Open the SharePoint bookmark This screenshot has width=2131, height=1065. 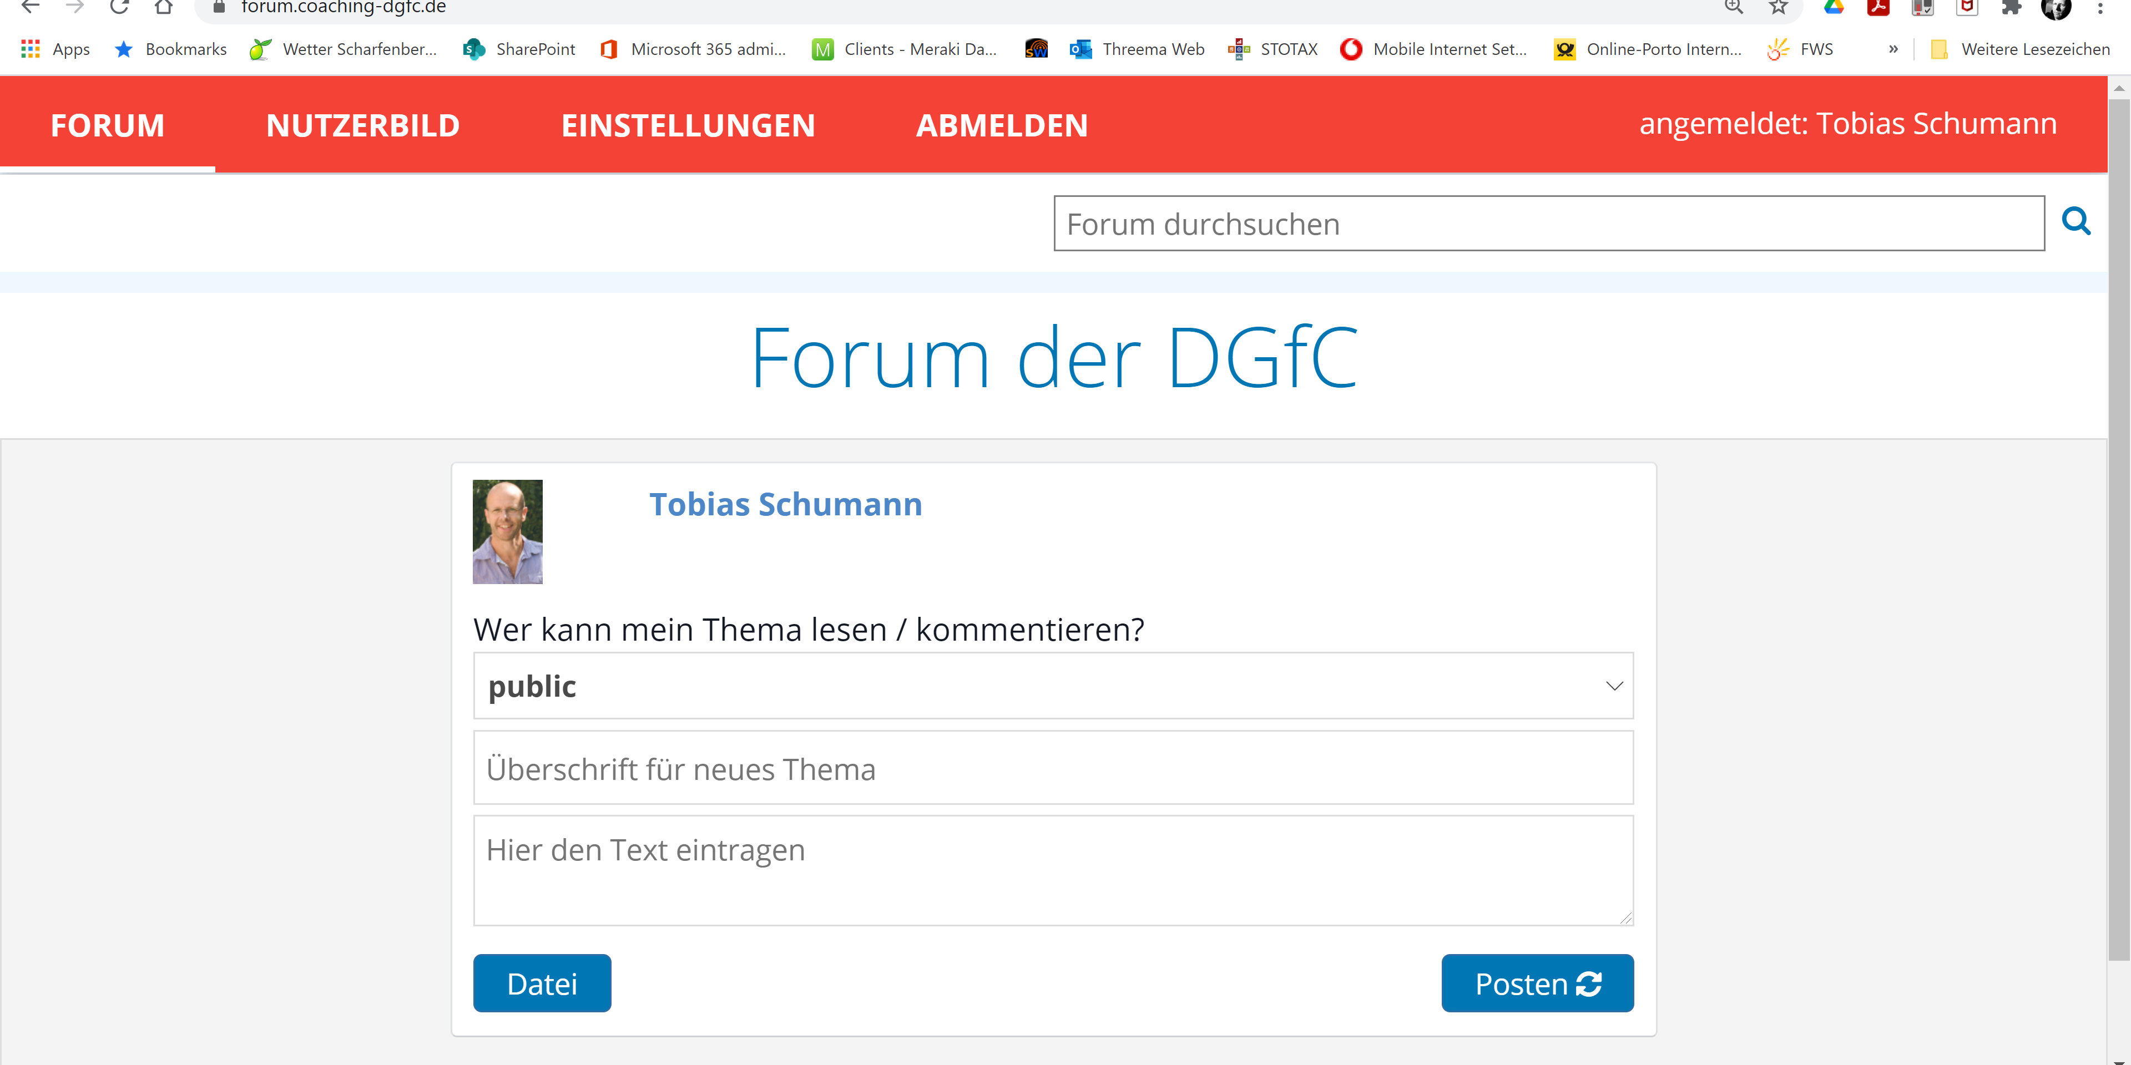click(x=519, y=49)
